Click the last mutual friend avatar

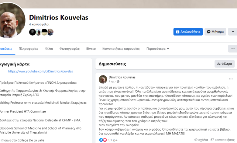pyautogui.click(x=50, y=32)
